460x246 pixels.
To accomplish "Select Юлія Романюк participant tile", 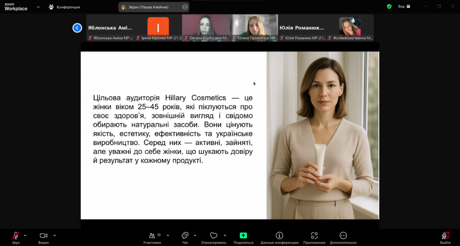I will coord(302,28).
